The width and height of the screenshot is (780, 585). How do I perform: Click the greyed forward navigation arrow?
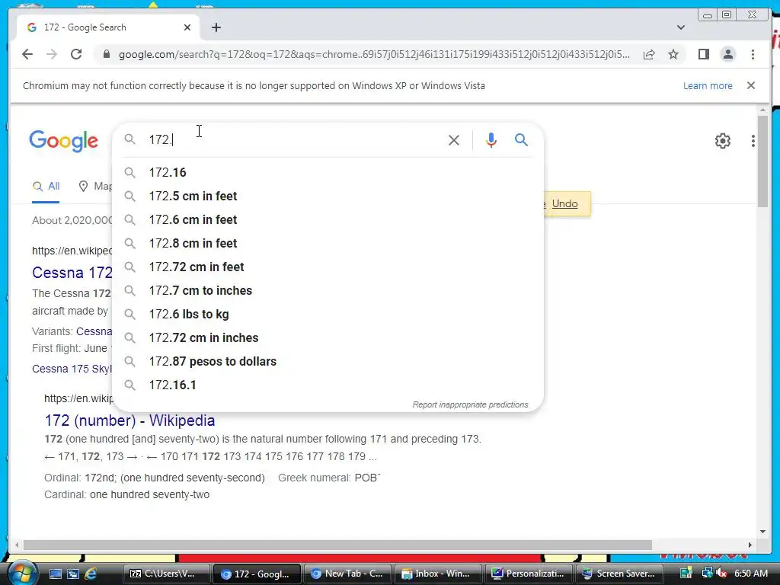point(52,54)
